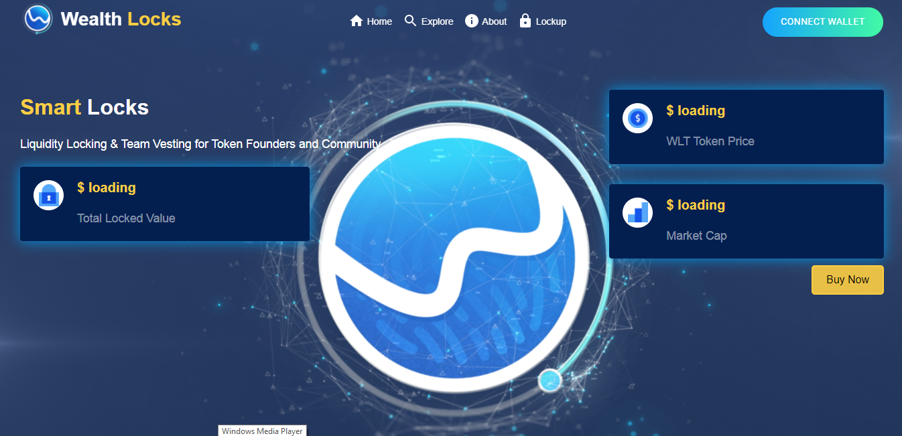902x436 pixels.
Task: Go to the Home menu label
Action: (379, 21)
